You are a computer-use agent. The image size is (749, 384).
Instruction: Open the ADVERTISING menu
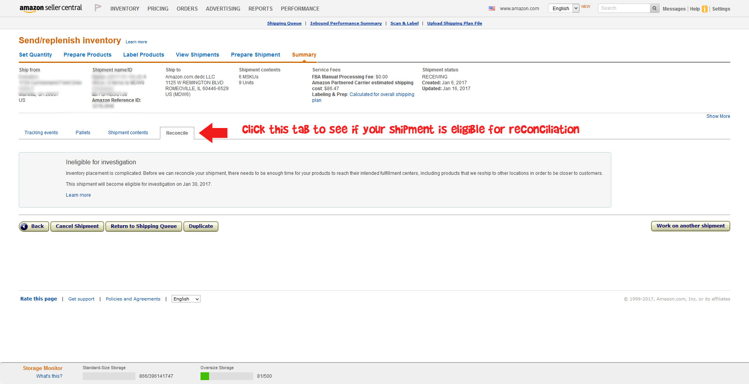(223, 9)
